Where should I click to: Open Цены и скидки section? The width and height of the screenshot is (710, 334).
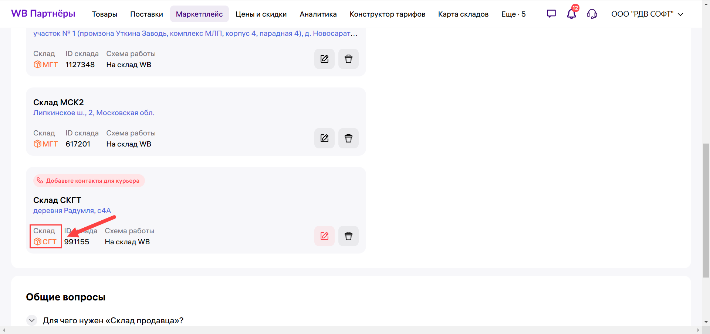(x=261, y=14)
